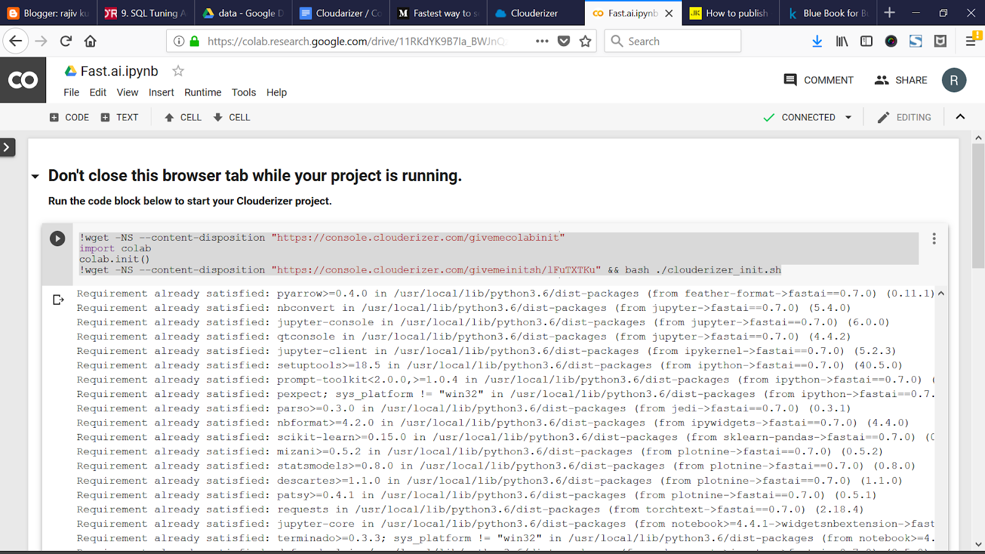Open the code cell three-dot menu
Viewport: 985px width, 554px height.
click(x=934, y=239)
